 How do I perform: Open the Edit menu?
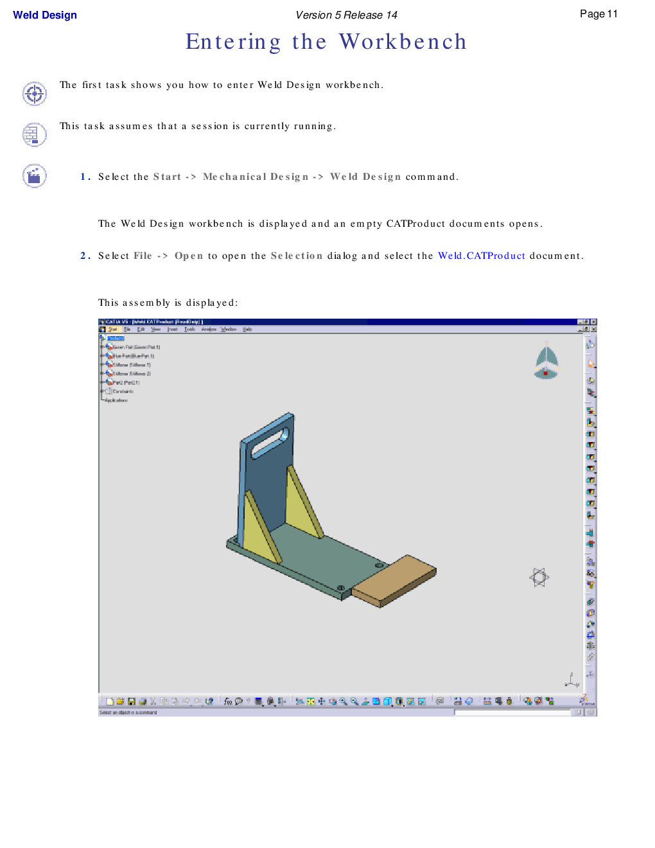(141, 330)
